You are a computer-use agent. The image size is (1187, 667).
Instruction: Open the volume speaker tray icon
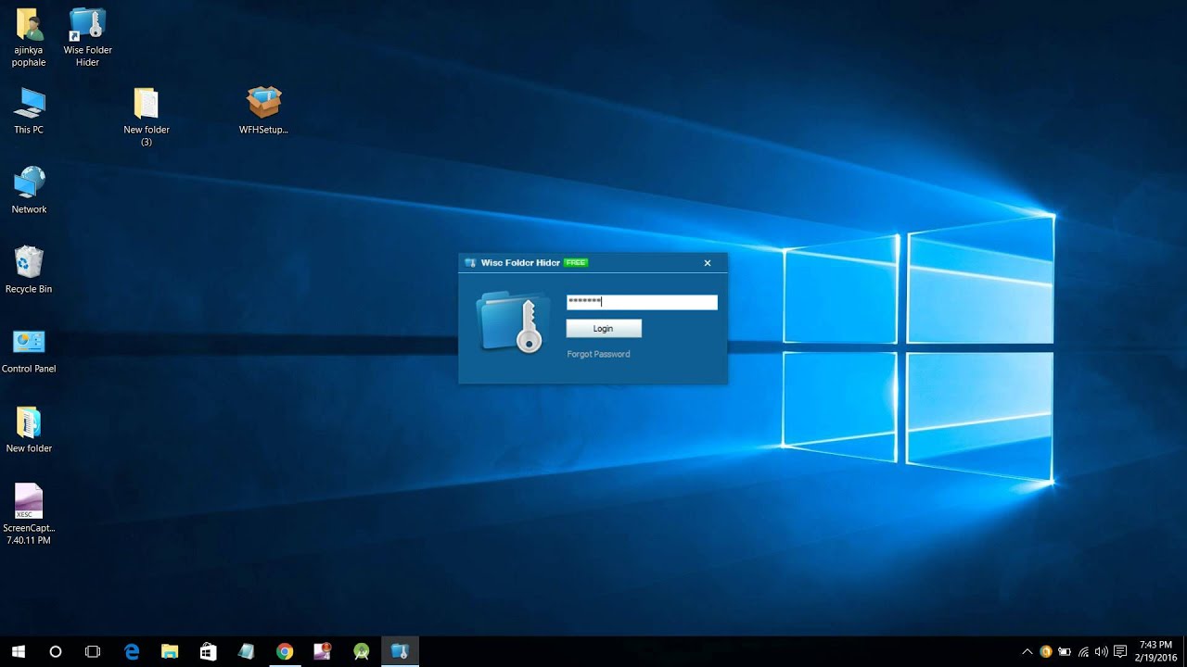tap(1102, 651)
